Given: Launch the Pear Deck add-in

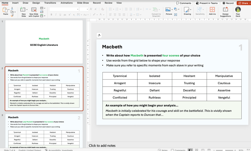Looking at the screenshot, I should click(238, 10).
